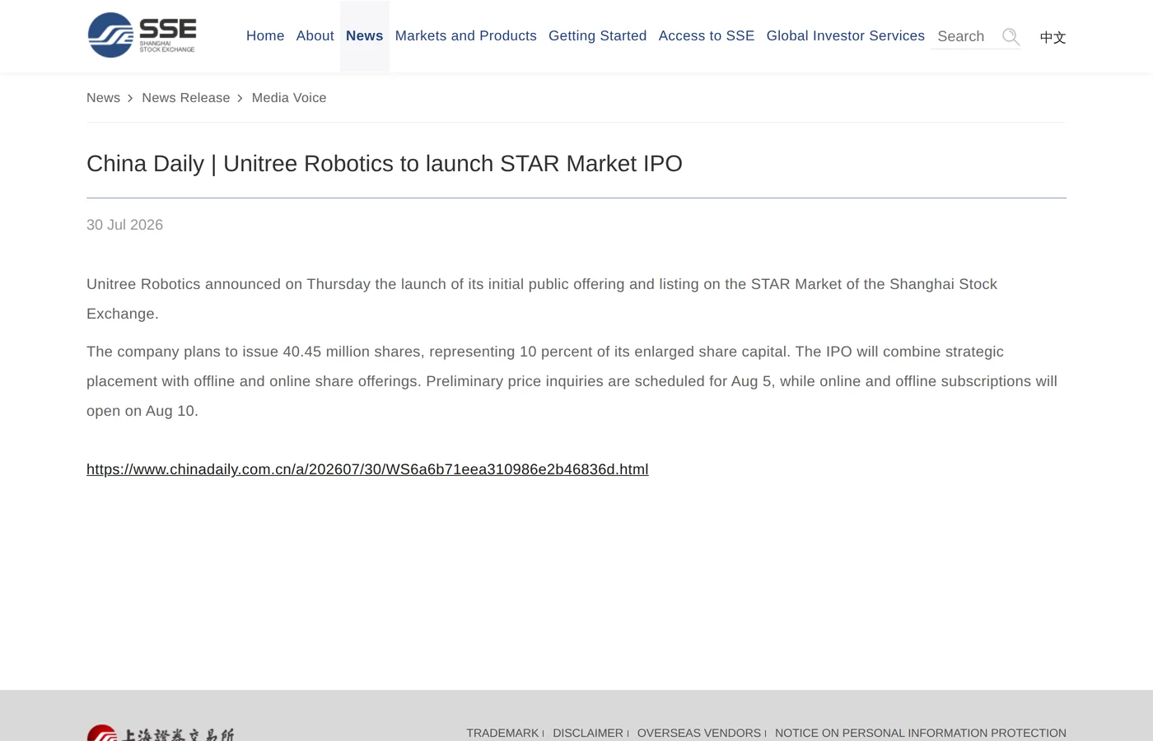Go to News breadcrumb link
This screenshot has height=741, width=1153.
tap(103, 98)
